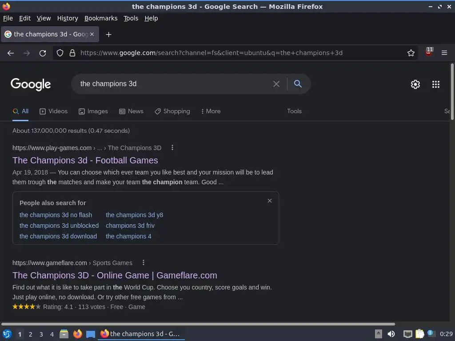Search champions 3d friv

tap(130, 226)
